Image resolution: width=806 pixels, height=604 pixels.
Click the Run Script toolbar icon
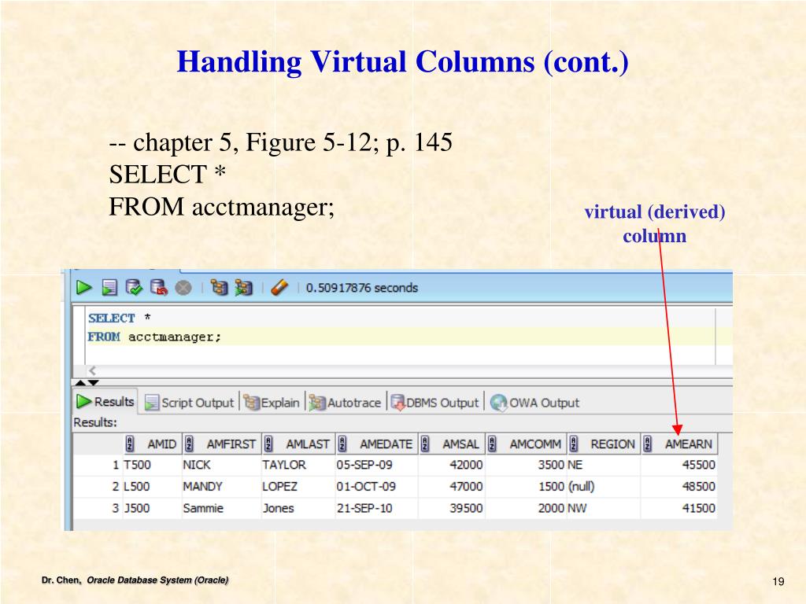tap(109, 288)
